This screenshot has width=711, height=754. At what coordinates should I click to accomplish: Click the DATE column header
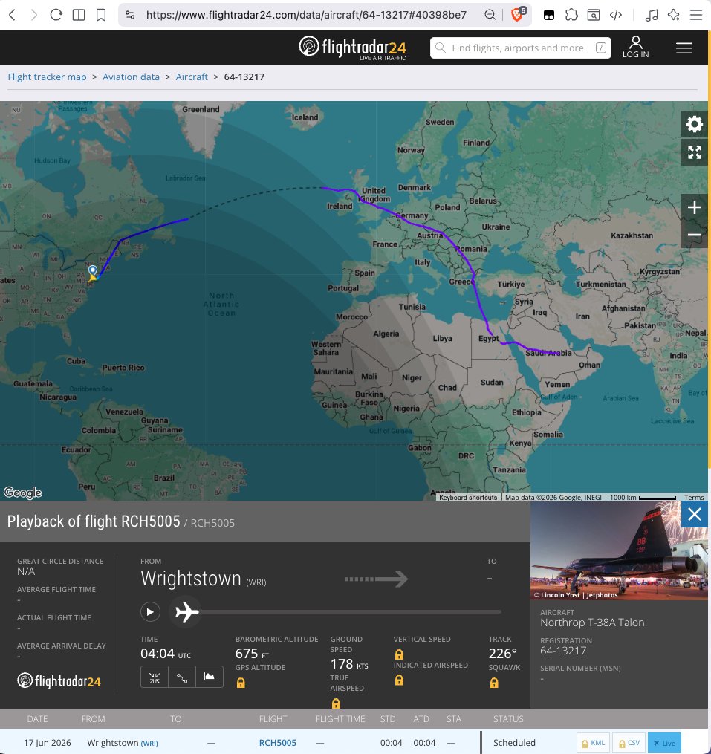point(37,719)
